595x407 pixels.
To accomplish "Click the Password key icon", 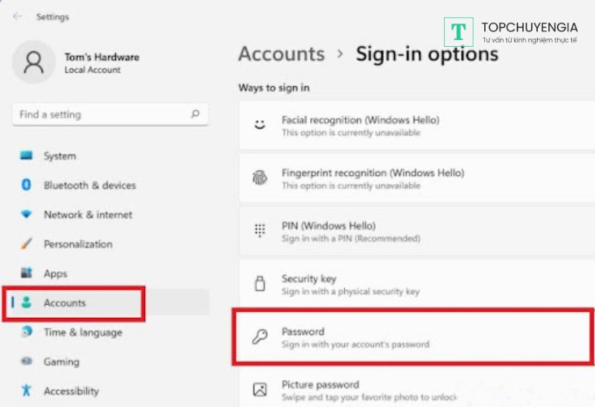I will (260, 337).
